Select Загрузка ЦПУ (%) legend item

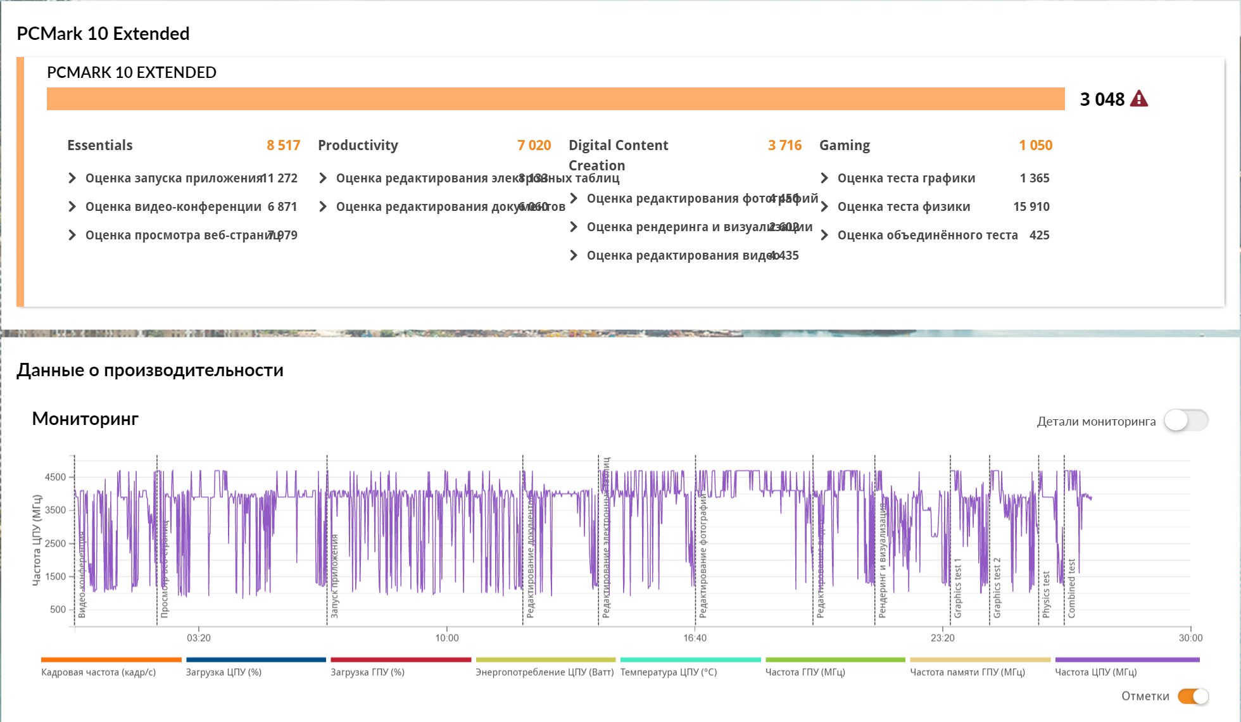tap(224, 672)
